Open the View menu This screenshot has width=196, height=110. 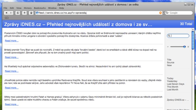pos(19,8)
